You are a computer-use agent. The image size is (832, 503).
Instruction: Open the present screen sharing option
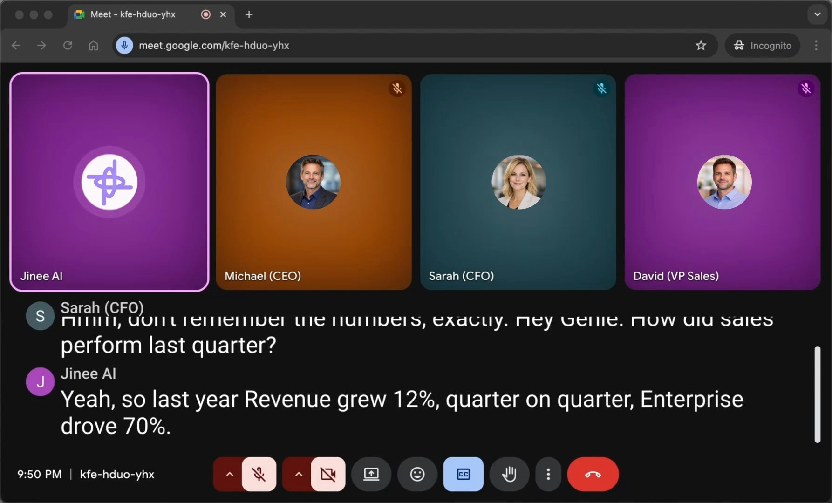point(371,474)
